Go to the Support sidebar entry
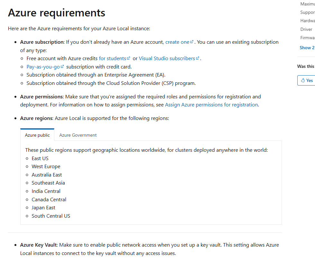The height and width of the screenshot is (263, 315). click(307, 13)
